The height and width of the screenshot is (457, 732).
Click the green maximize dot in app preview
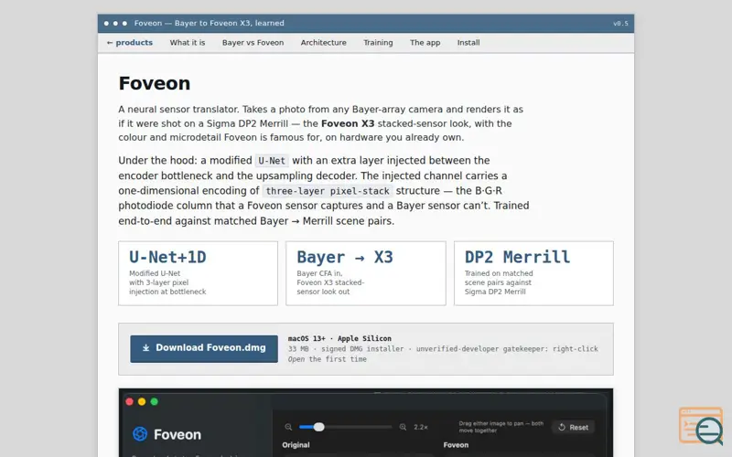154,401
